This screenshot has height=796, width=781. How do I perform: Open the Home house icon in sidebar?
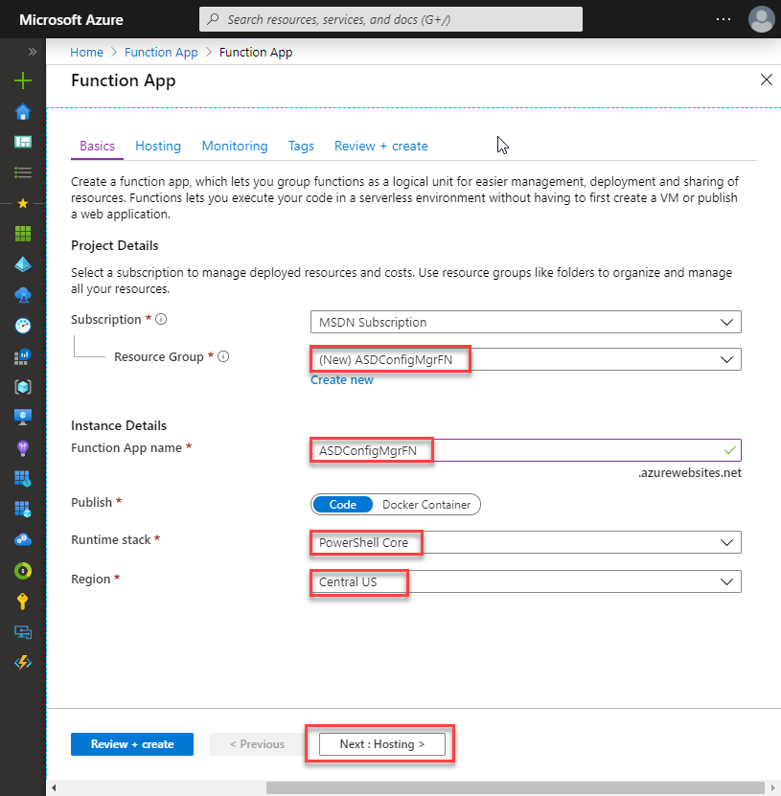pyautogui.click(x=23, y=112)
